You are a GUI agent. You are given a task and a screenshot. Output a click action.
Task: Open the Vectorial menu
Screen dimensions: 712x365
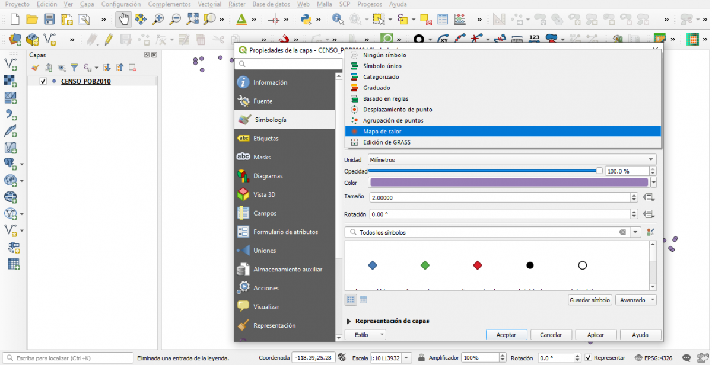[x=209, y=4]
